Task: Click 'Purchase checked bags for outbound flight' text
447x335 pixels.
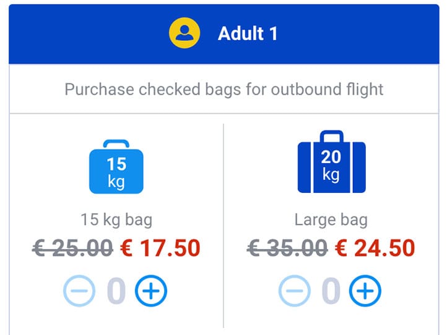Action: [x=223, y=89]
